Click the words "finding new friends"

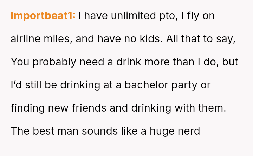[x=58, y=108]
